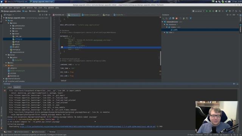This screenshot has height=136, width=242.
Task: Open the Python Console tool window button
Action: tap(38, 132)
